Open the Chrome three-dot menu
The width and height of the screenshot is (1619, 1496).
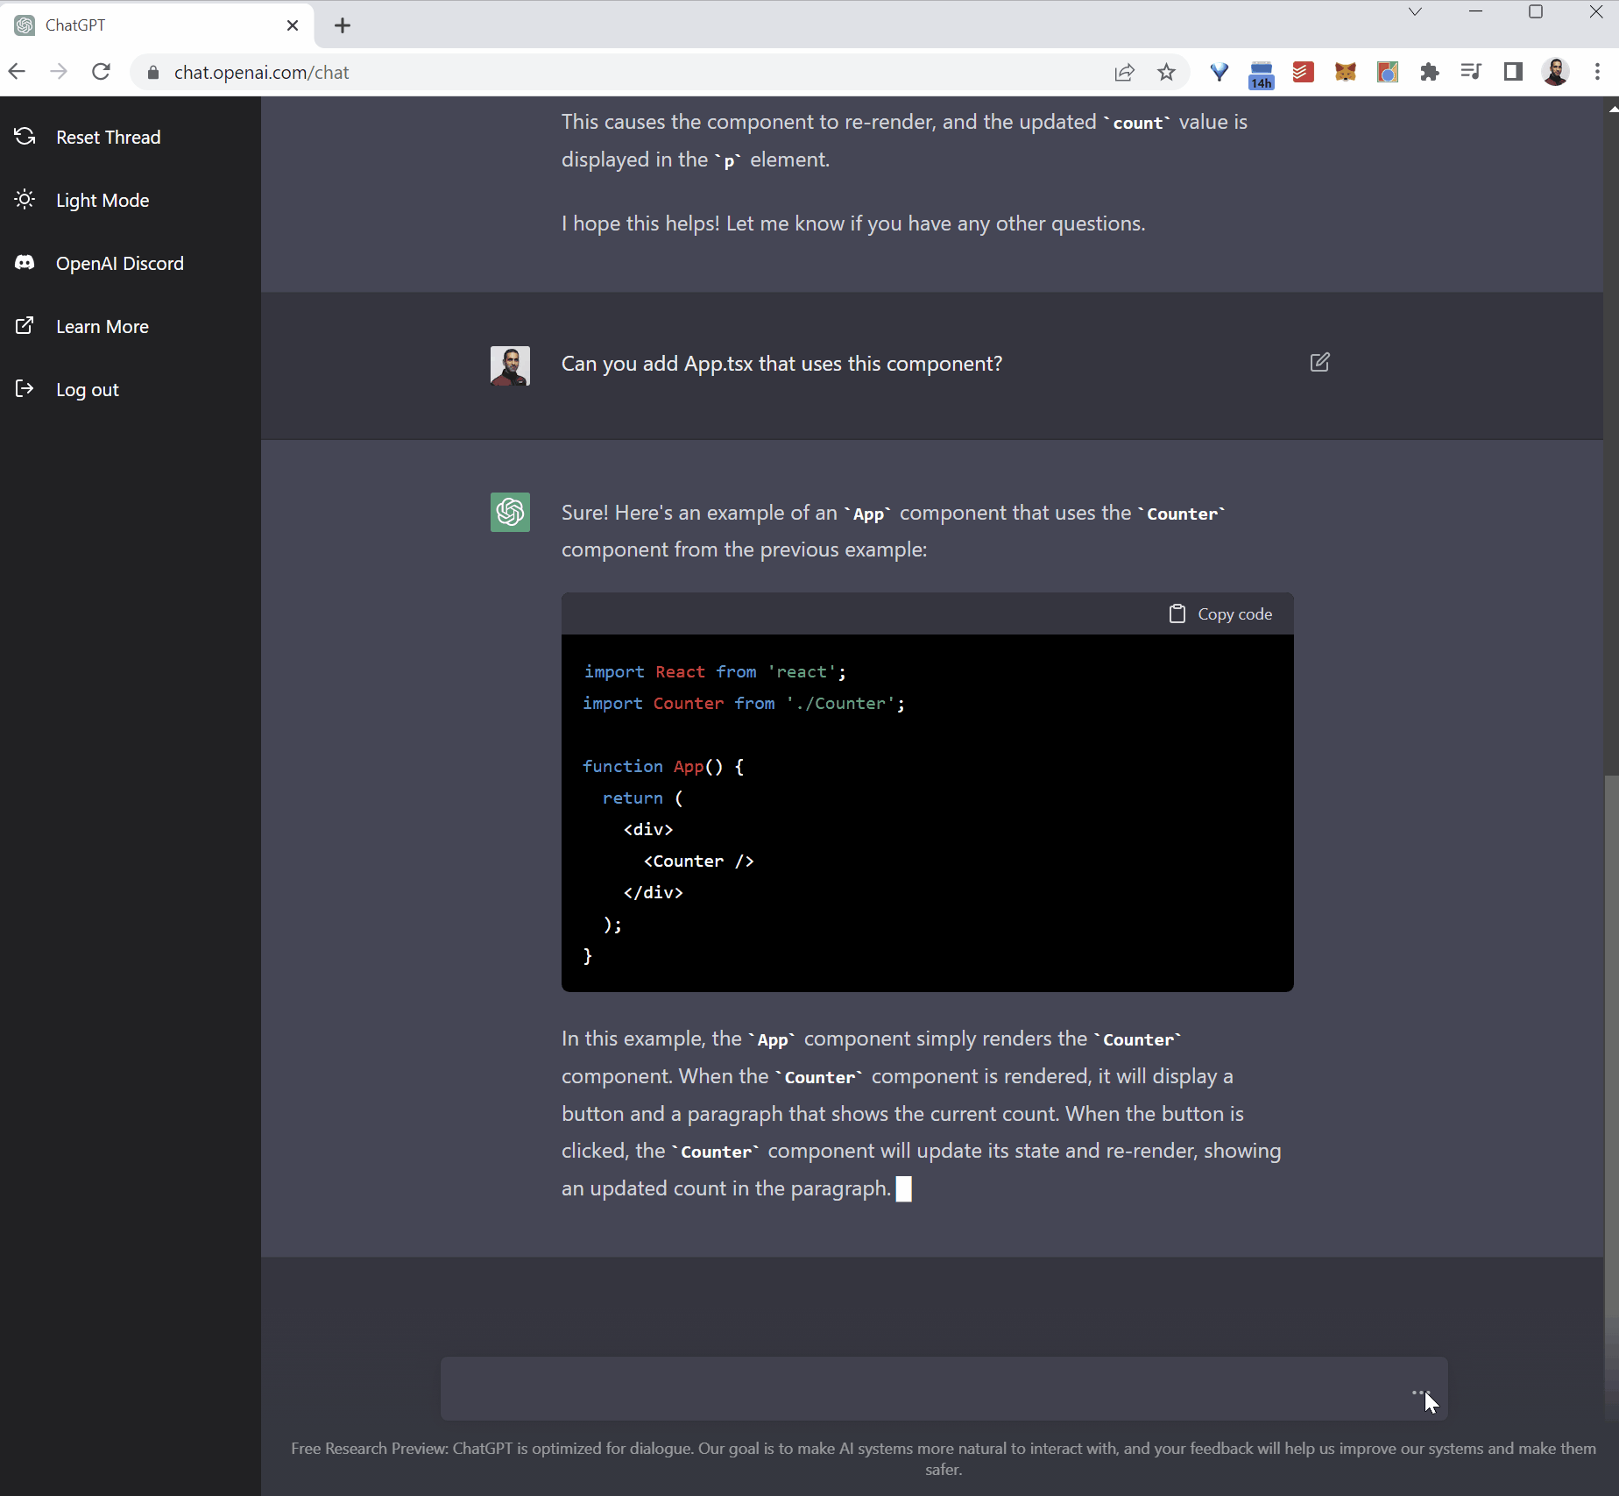coord(1598,72)
